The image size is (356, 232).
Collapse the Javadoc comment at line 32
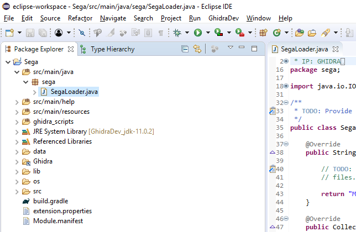286,103
